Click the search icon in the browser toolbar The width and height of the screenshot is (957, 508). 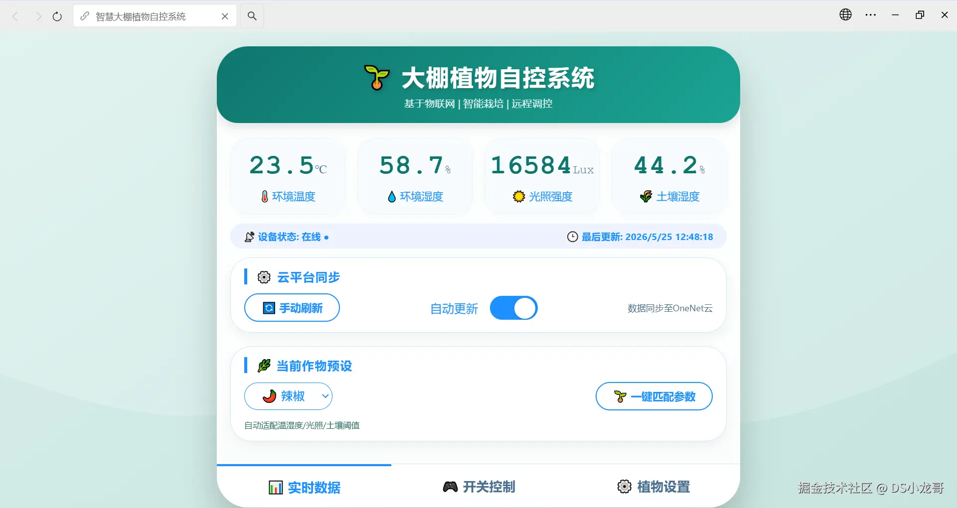pyautogui.click(x=252, y=16)
